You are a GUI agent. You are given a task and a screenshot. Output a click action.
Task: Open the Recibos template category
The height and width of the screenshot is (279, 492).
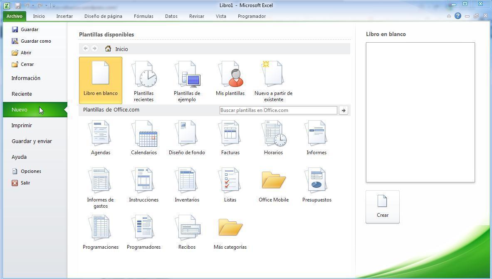tap(187, 232)
